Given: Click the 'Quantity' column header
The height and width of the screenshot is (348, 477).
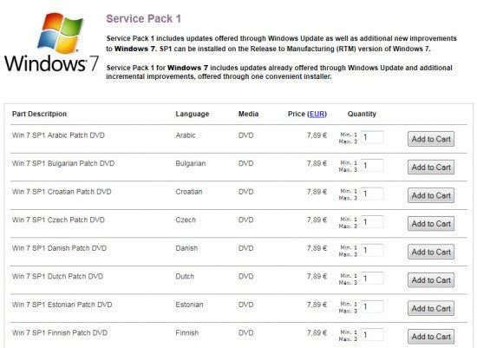Looking at the screenshot, I should (362, 114).
